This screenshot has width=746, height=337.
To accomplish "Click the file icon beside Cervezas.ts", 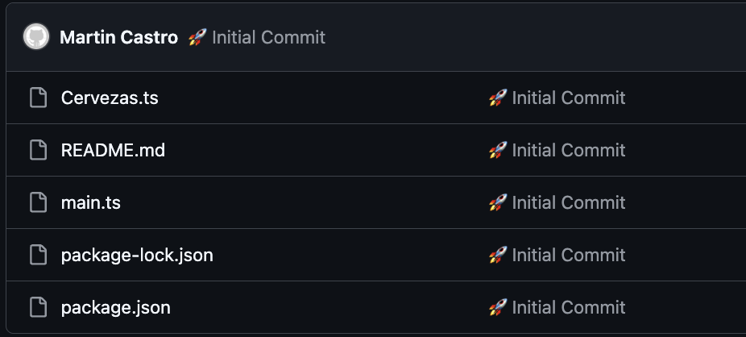I will pos(38,98).
